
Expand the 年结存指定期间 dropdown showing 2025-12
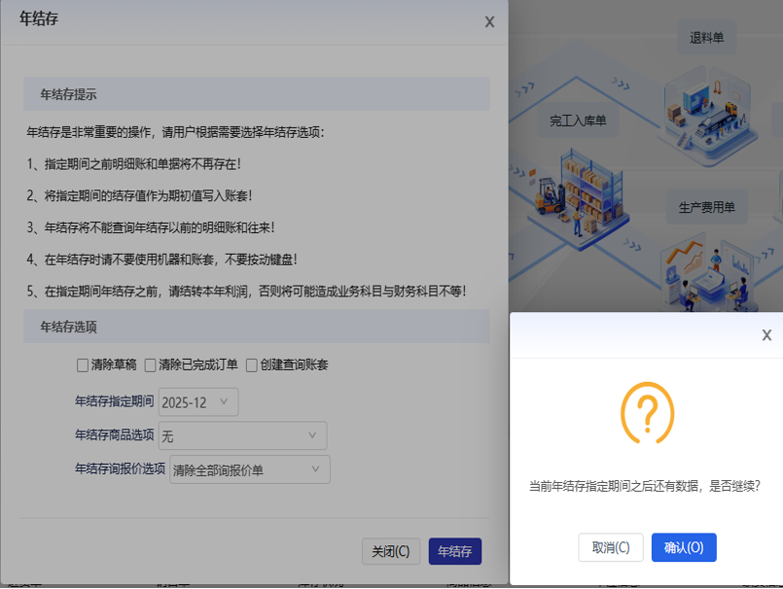click(198, 401)
